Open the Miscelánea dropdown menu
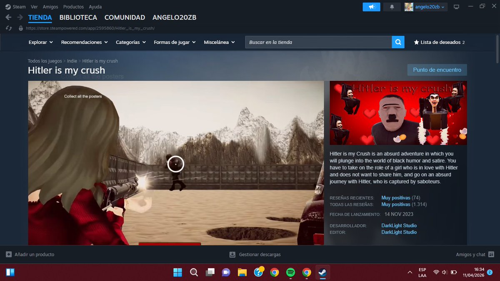Screen dimensions: 500x281 [x=220, y=42]
